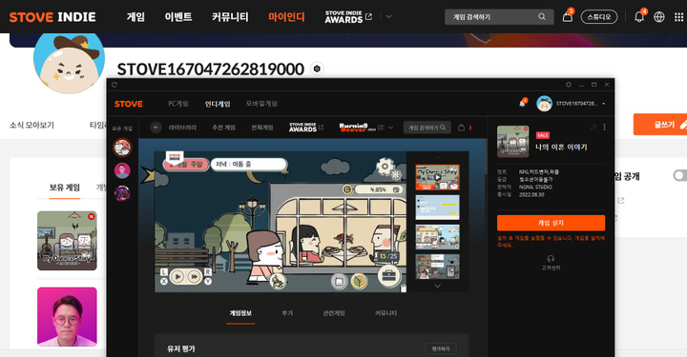Image resolution: width=687 pixels, height=357 pixels.
Task: Open 추천 게임 in client navigation
Action: pyautogui.click(x=223, y=128)
